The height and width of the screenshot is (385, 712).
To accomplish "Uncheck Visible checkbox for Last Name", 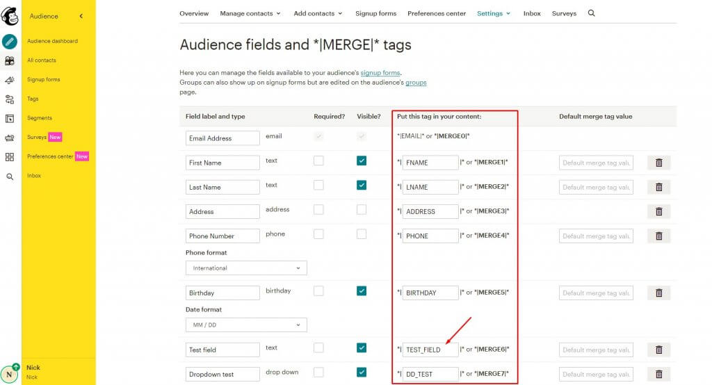I will [x=362, y=185].
